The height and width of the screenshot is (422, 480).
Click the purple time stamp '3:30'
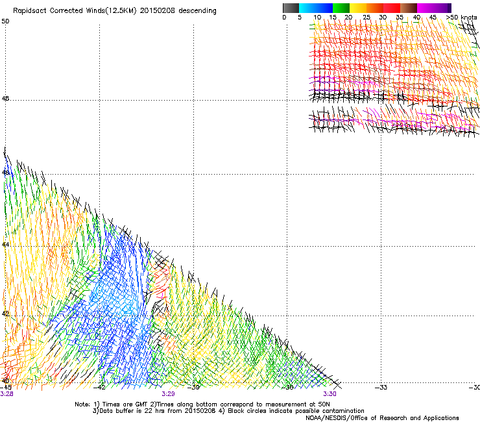pyautogui.click(x=330, y=394)
